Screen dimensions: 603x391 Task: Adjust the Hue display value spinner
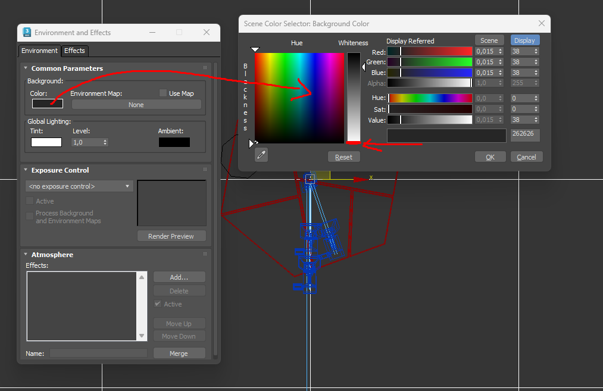[x=536, y=98]
